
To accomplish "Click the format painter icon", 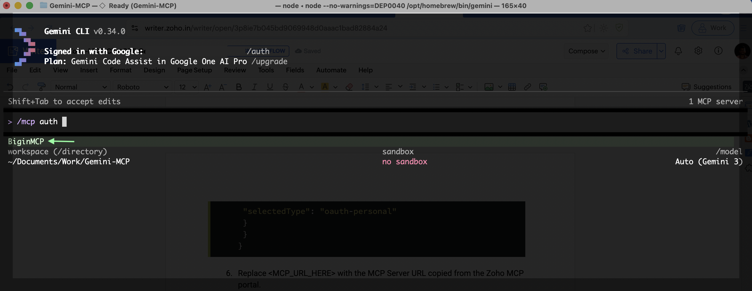I will coord(41,87).
